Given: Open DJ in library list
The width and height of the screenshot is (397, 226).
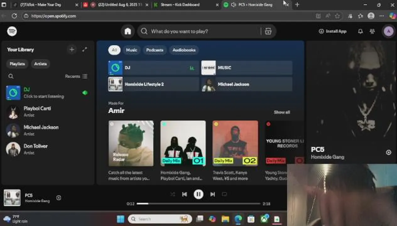Looking at the screenshot, I should pyautogui.click(x=48, y=93).
